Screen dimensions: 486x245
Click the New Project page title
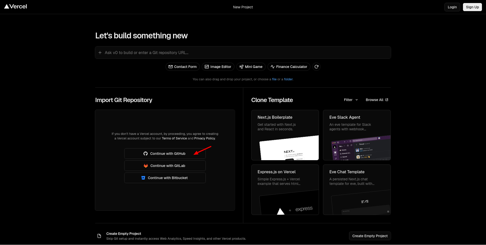tap(243, 7)
